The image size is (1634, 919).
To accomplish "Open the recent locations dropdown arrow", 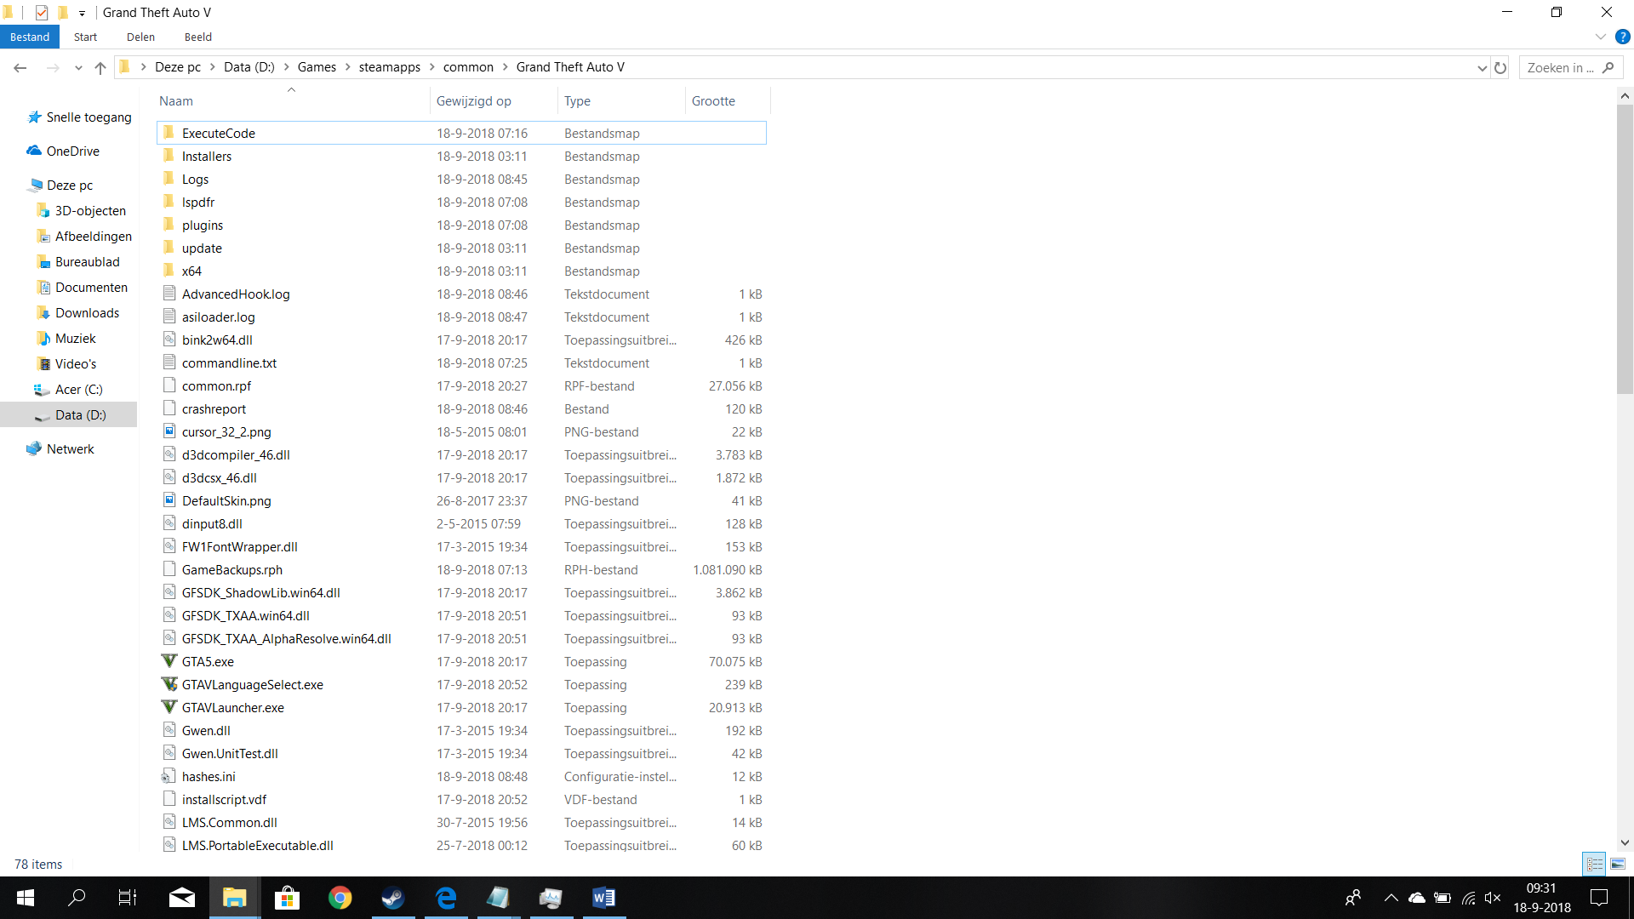I will tap(78, 67).
